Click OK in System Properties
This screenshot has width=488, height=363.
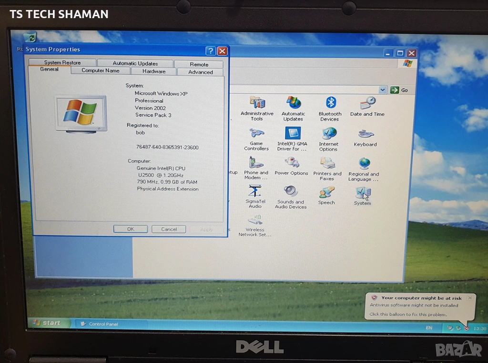tap(131, 229)
